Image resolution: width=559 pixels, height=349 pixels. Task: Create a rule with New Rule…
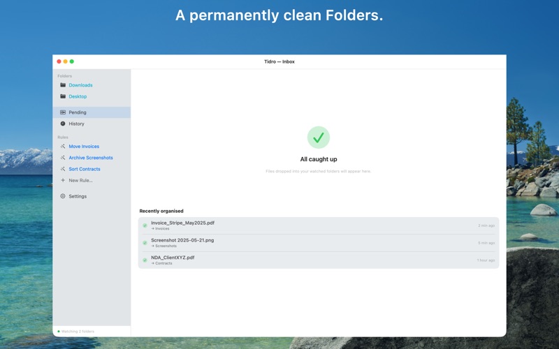pyautogui.click(x=80, y=181)
